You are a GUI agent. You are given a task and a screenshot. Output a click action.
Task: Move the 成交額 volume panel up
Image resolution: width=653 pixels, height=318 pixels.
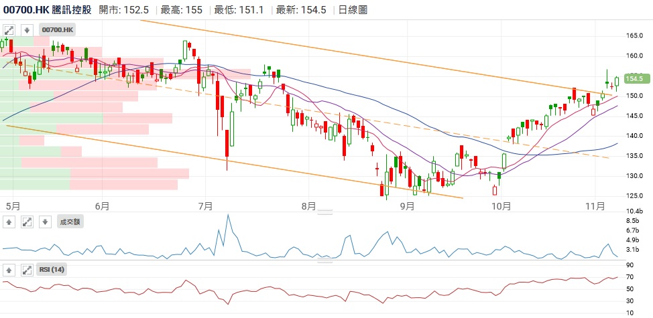click(x=9, y=222)
